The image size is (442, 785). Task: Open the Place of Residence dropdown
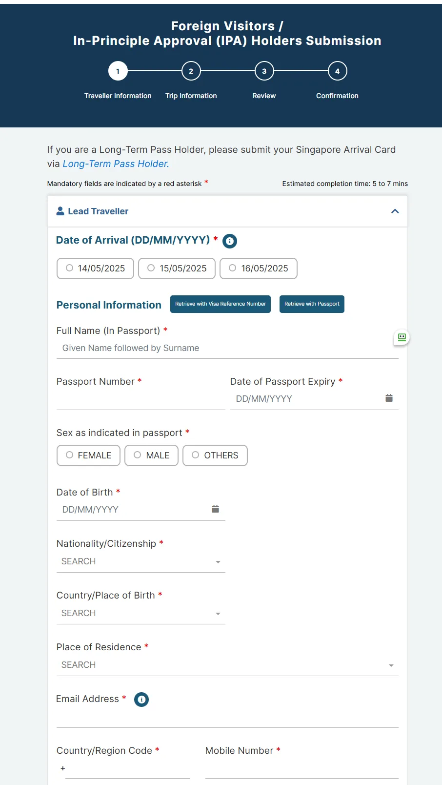[x=227, y=665]
